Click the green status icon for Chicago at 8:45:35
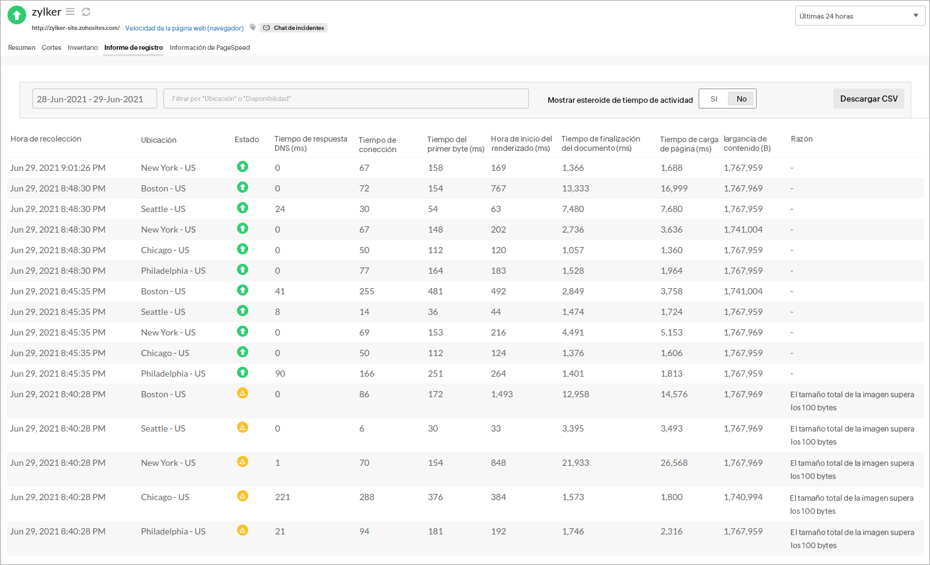Viewport: 930px width, 565px height. point(243,352)
